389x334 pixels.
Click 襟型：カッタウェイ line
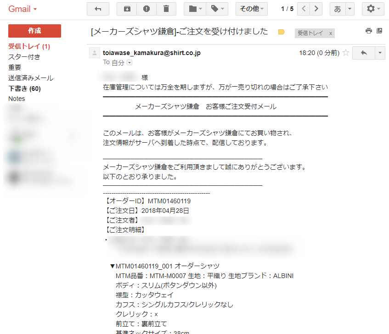[145, 295]
